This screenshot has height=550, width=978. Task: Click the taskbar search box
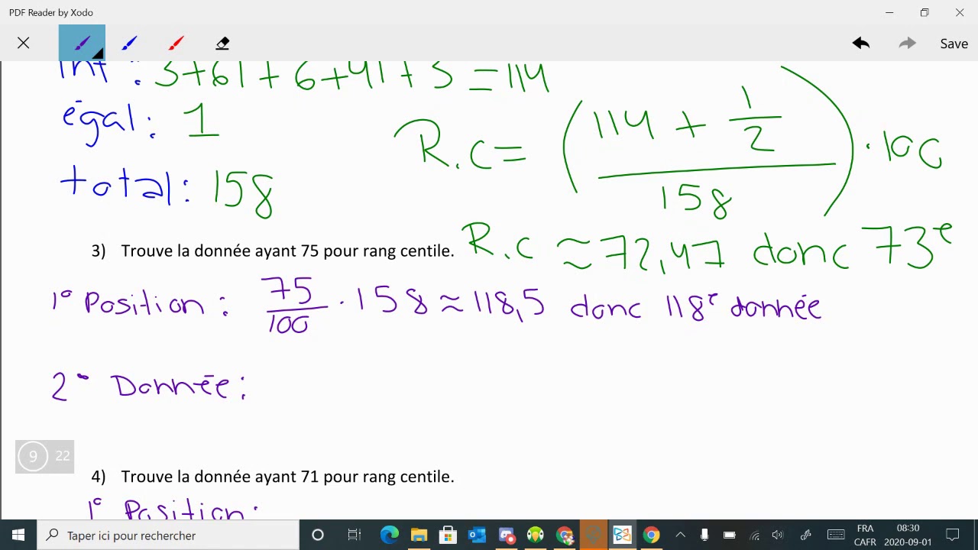[167, 535]
